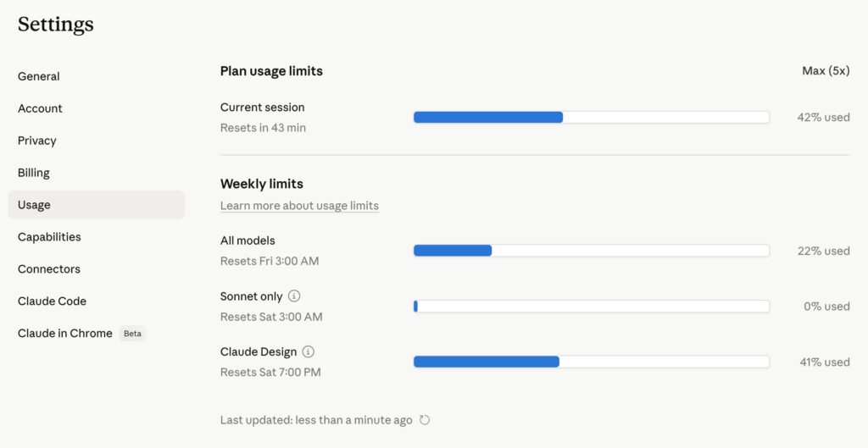This screenshot has width=868, height=448.
Task: Click the refresh icon beside Last updated
Action: (x=426, y=420)
